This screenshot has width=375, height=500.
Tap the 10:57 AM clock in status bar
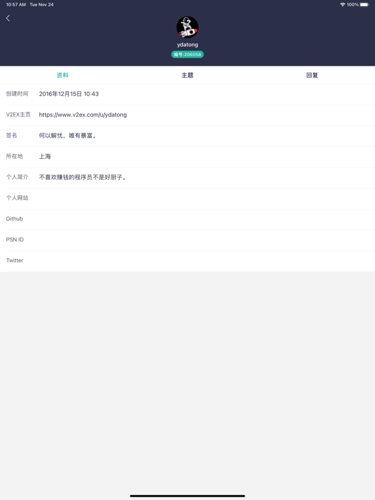[x=16, y=5]
